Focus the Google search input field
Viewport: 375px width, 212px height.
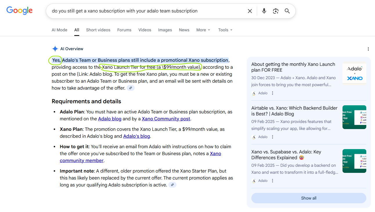coord(147,11)
